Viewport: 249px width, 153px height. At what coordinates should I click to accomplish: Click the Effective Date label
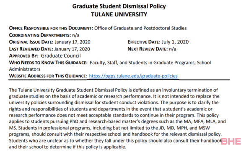point(144,42)
